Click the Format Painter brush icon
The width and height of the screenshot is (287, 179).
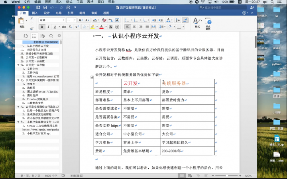click(x=31, y=29)
